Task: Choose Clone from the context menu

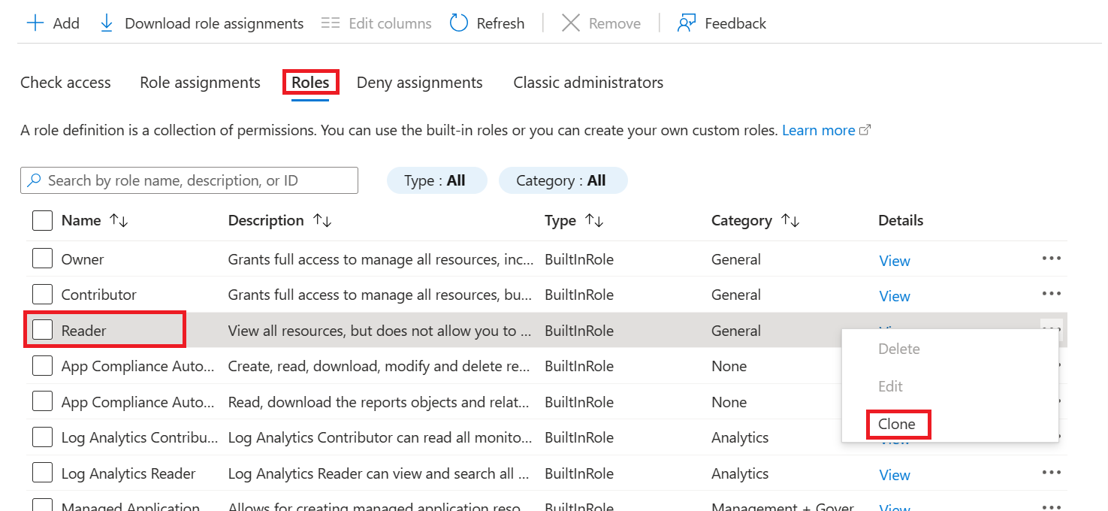Action: (897, 424)
